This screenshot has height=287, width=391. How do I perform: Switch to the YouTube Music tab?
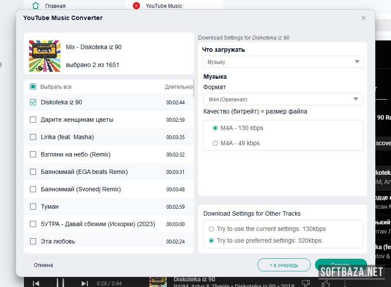pos(163,6)
